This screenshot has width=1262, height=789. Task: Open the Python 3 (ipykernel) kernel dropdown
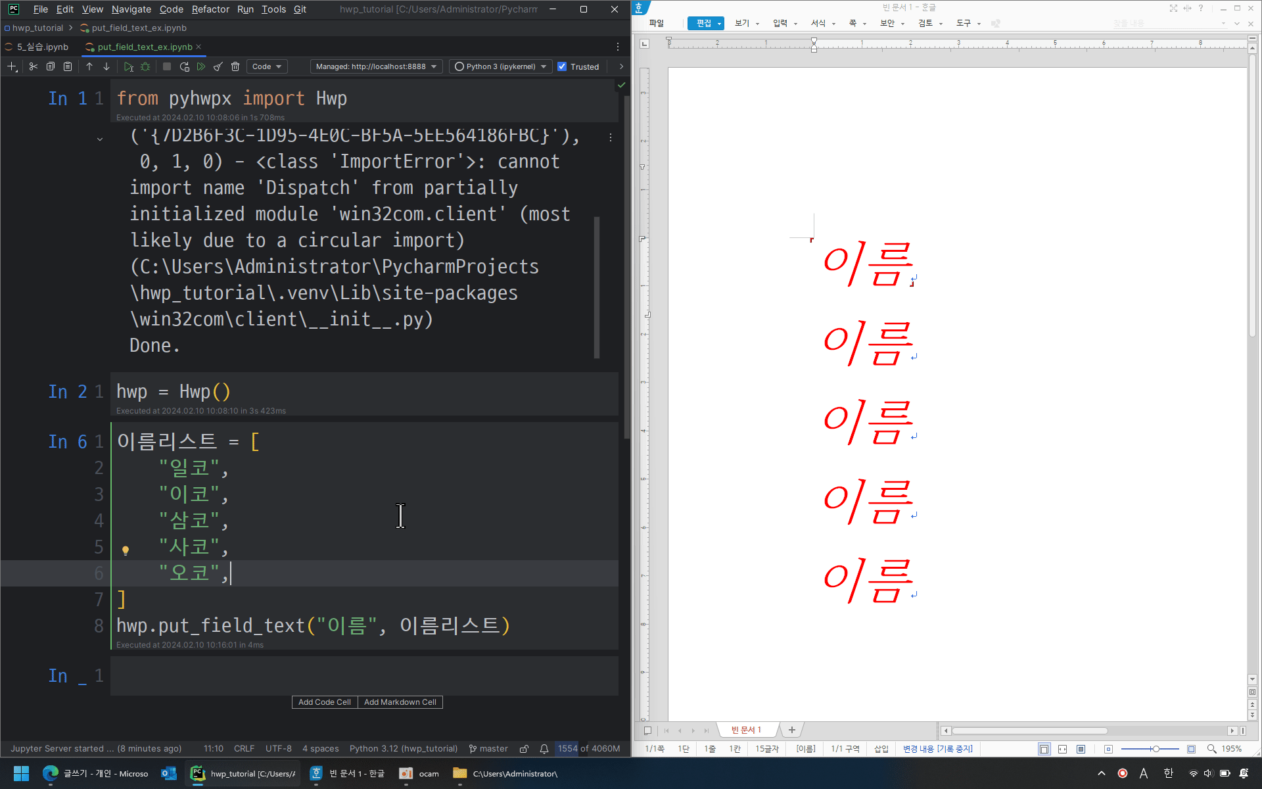point(501,66)
